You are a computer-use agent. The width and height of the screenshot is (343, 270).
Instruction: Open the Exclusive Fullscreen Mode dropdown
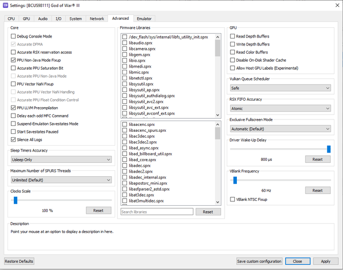[280, 129]
